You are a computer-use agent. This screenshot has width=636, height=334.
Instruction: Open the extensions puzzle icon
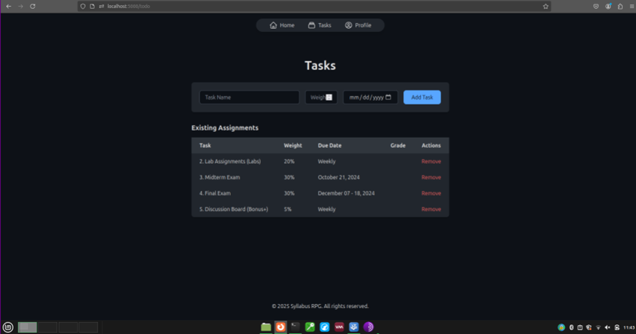coord(620,7)
